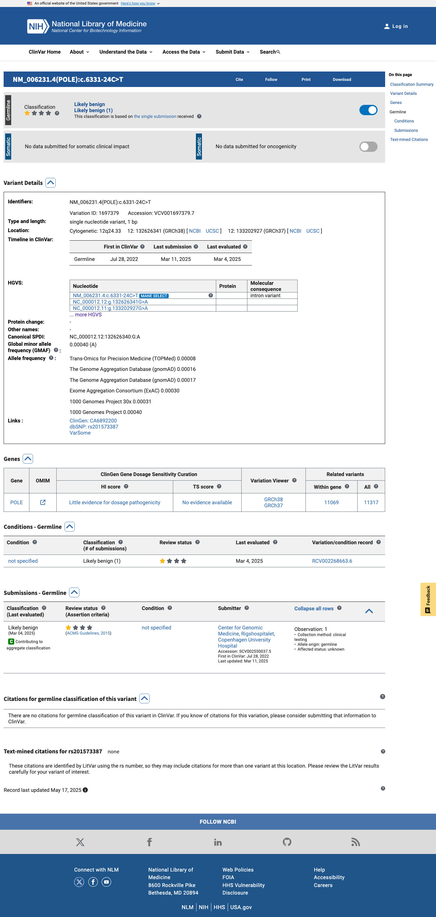Expand the About menu dropdown
The width and height of the screenshot is (436, 917).
click(79, 52)
